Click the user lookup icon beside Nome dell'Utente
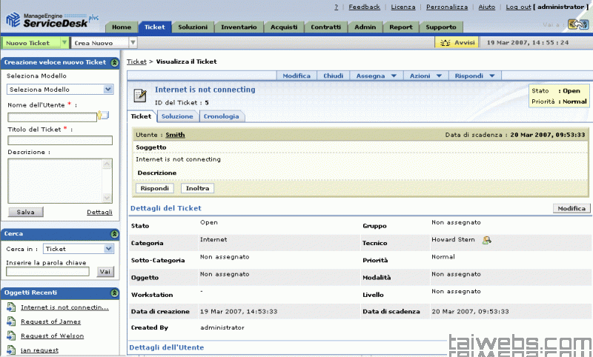This screenshot has width=593, height=357. point(103,116)
